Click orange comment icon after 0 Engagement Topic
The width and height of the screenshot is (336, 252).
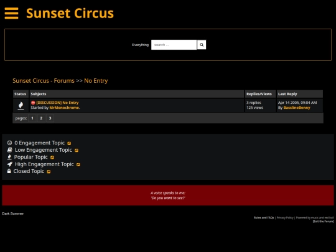pyautogui.click(x=69, y=143)
